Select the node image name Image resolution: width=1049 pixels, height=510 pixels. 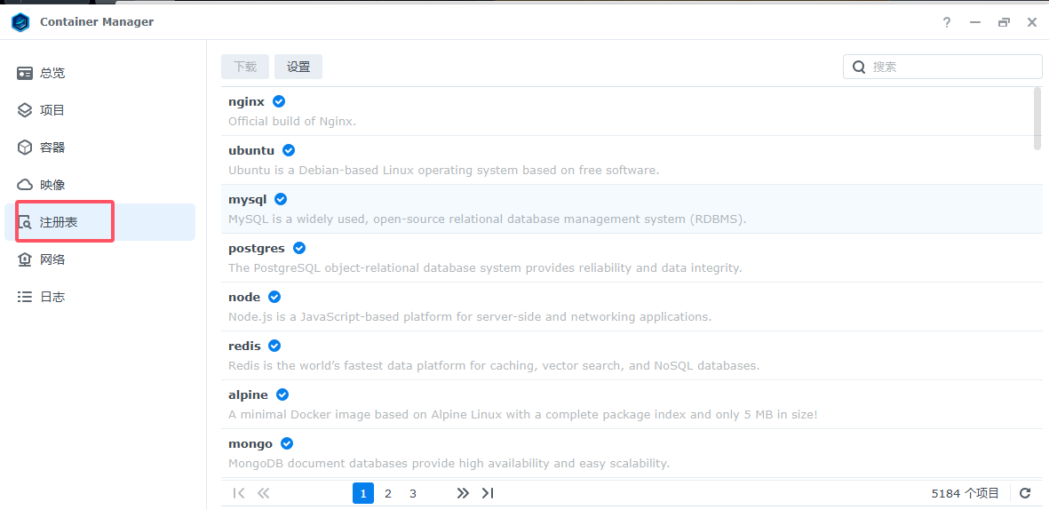coord(244,297)
